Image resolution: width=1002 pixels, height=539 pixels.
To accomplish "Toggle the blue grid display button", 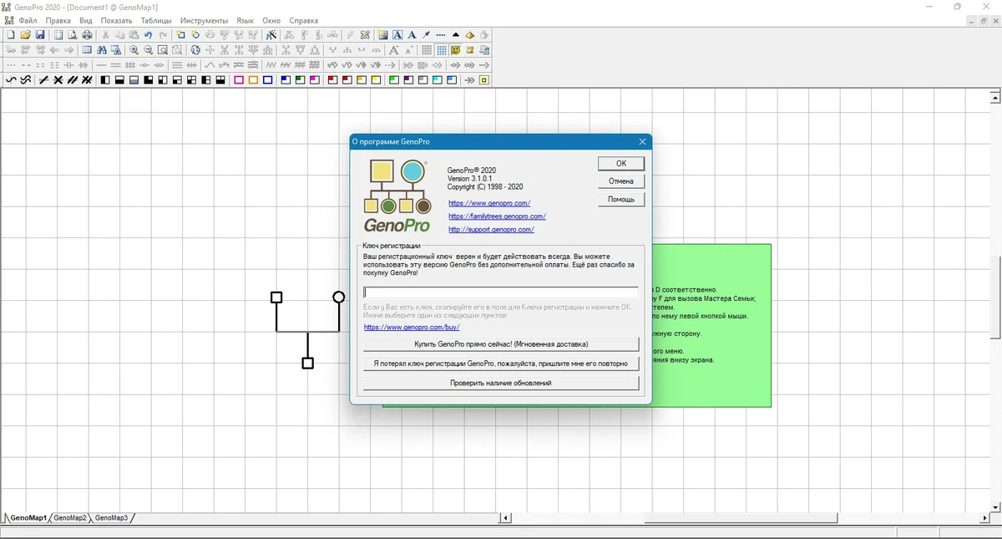I will click(441, 50).
